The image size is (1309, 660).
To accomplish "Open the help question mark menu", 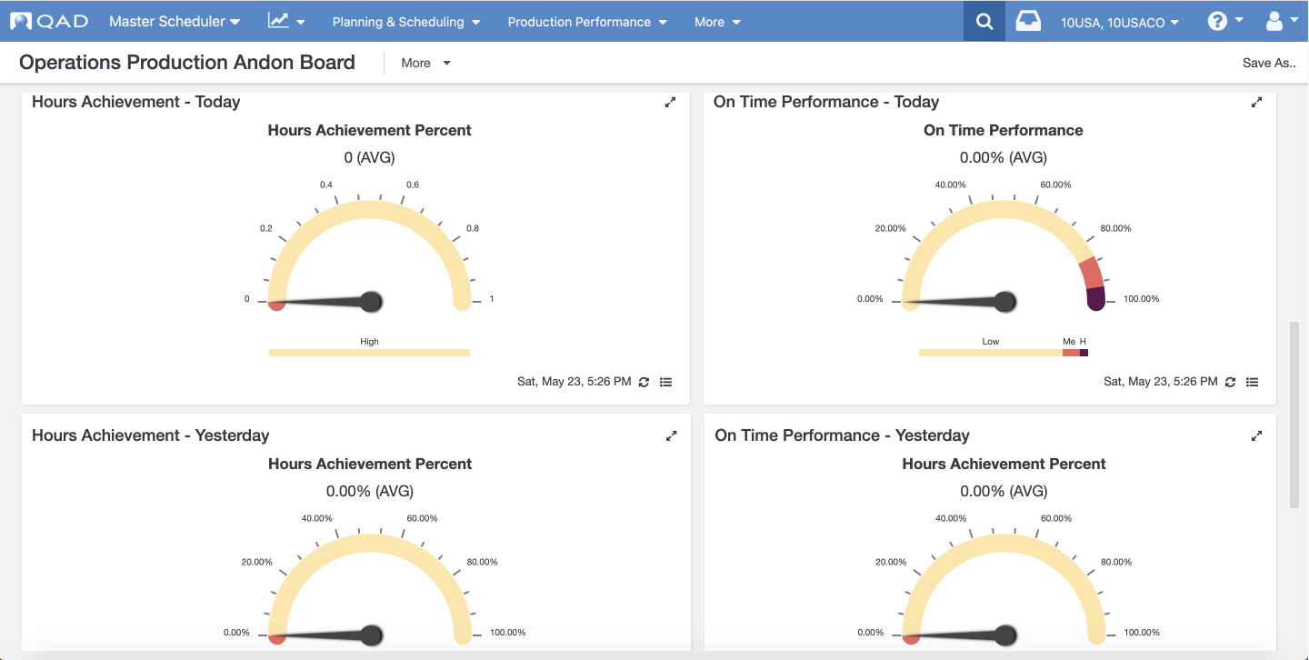I will point(1224,21).
